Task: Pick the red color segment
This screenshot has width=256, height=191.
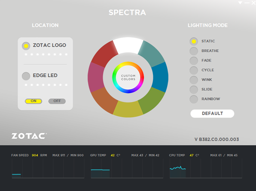Action: pyautogui.click(x=104, y=54)
